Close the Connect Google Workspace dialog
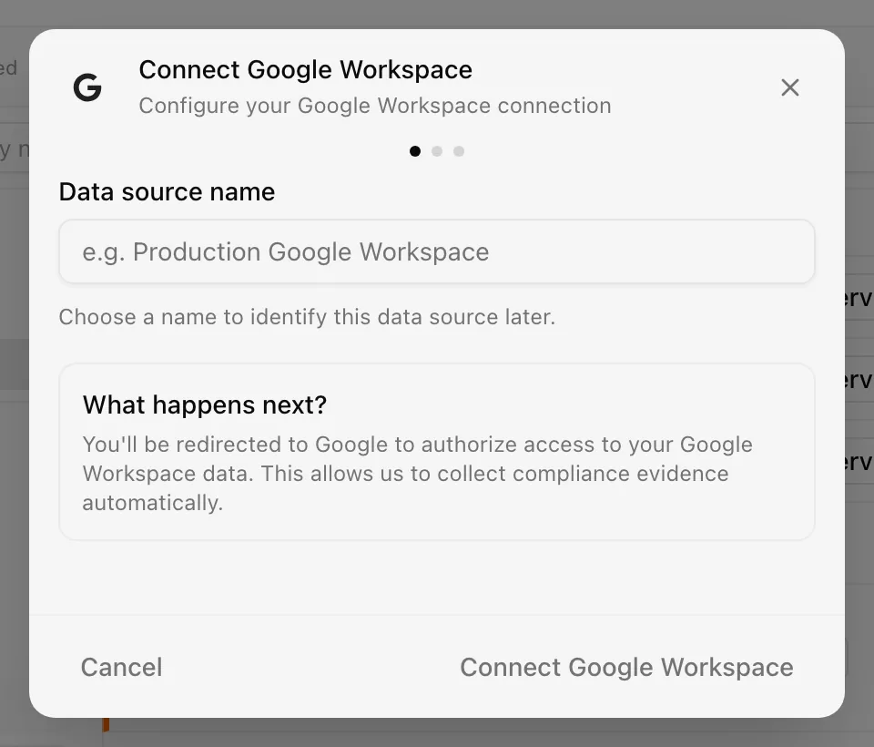The height and width of the screenshot is (747, 874). point(790,87)
